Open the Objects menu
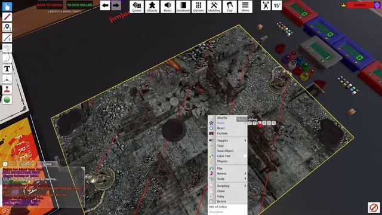Image resolution: width=382 pixels, height=215 pixels. (x=152, y=7)
